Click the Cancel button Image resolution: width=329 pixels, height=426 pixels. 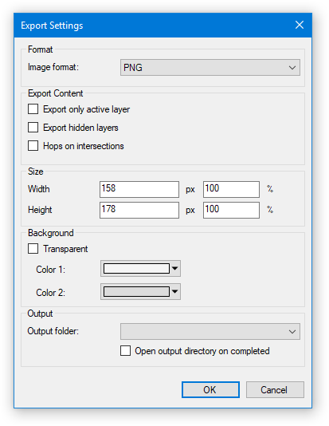tap(275, 390)
